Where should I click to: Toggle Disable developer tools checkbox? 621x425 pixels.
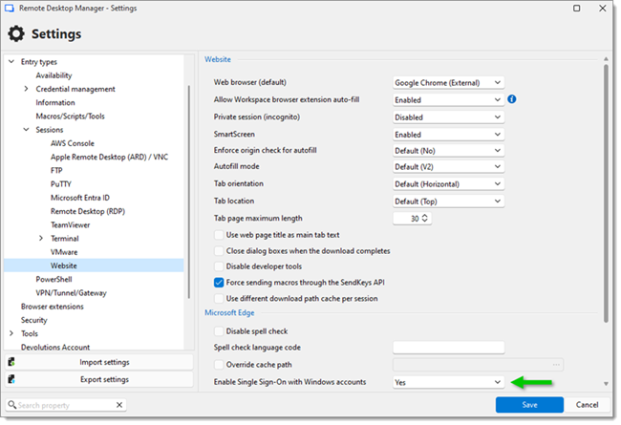click(219, 266)
